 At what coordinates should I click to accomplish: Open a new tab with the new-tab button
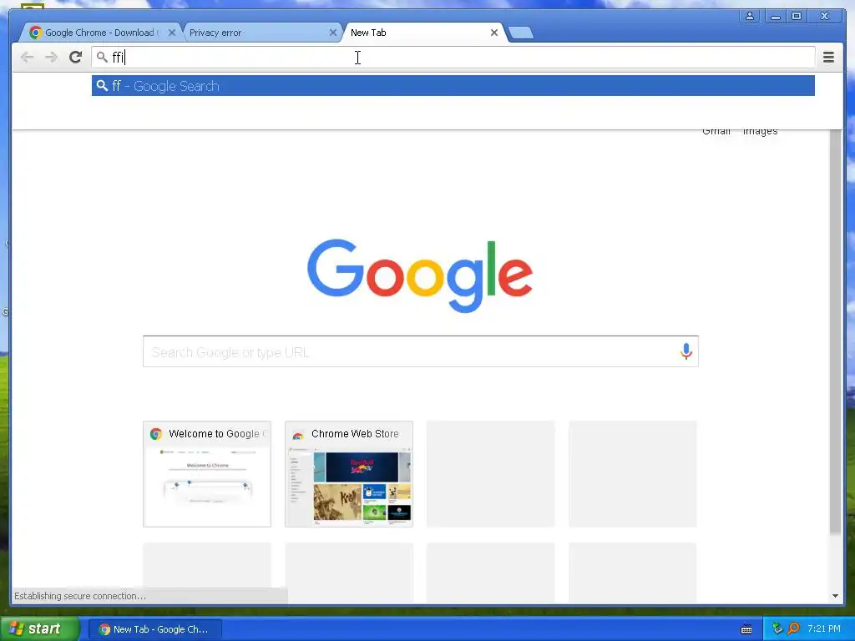(521, 33)
